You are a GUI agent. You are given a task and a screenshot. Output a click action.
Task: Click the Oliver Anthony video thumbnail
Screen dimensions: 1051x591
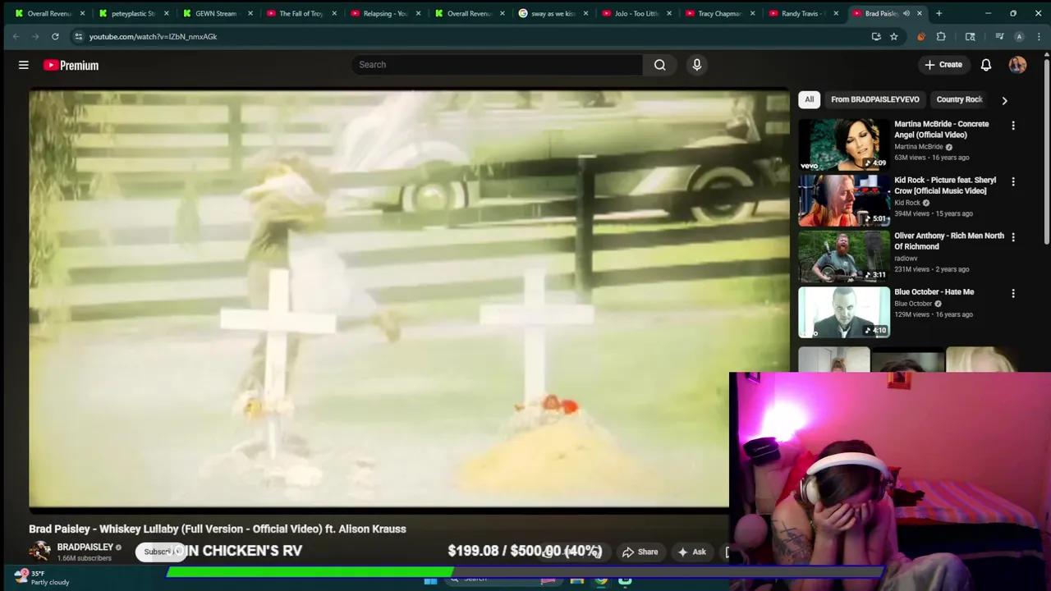[x=844, y=256]
